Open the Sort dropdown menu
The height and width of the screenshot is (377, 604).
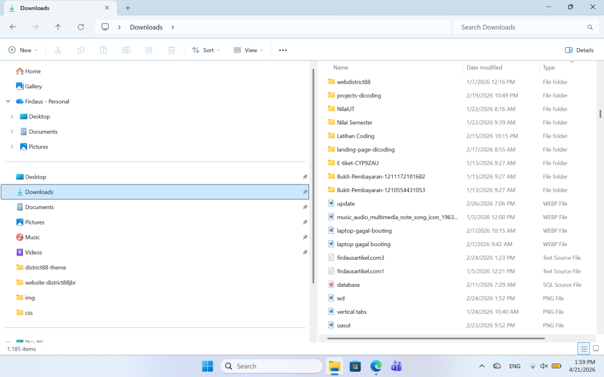tap(205, 50)
